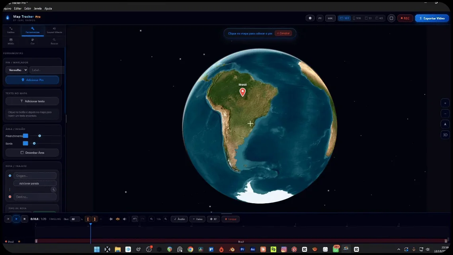Click the Desenhar Área button
Image resolution: width=453 pixels, height=255 pixels.
pos(32,152)
